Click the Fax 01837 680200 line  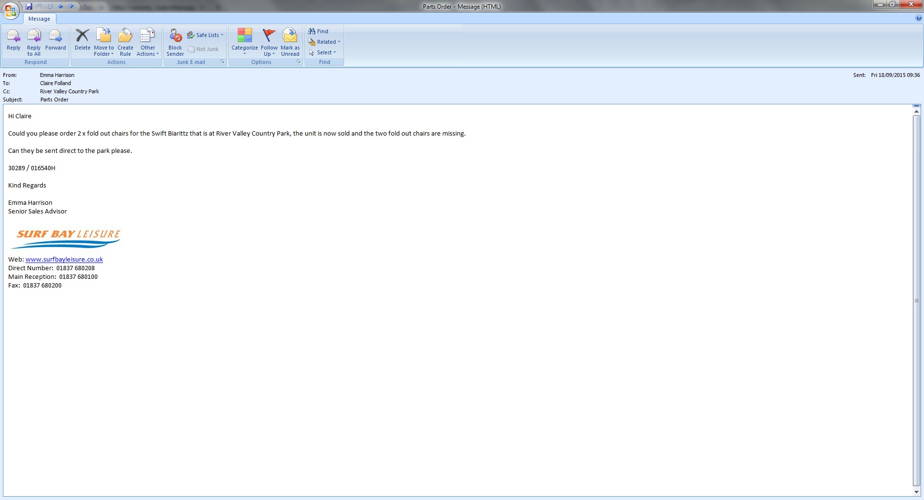point(35,286)
